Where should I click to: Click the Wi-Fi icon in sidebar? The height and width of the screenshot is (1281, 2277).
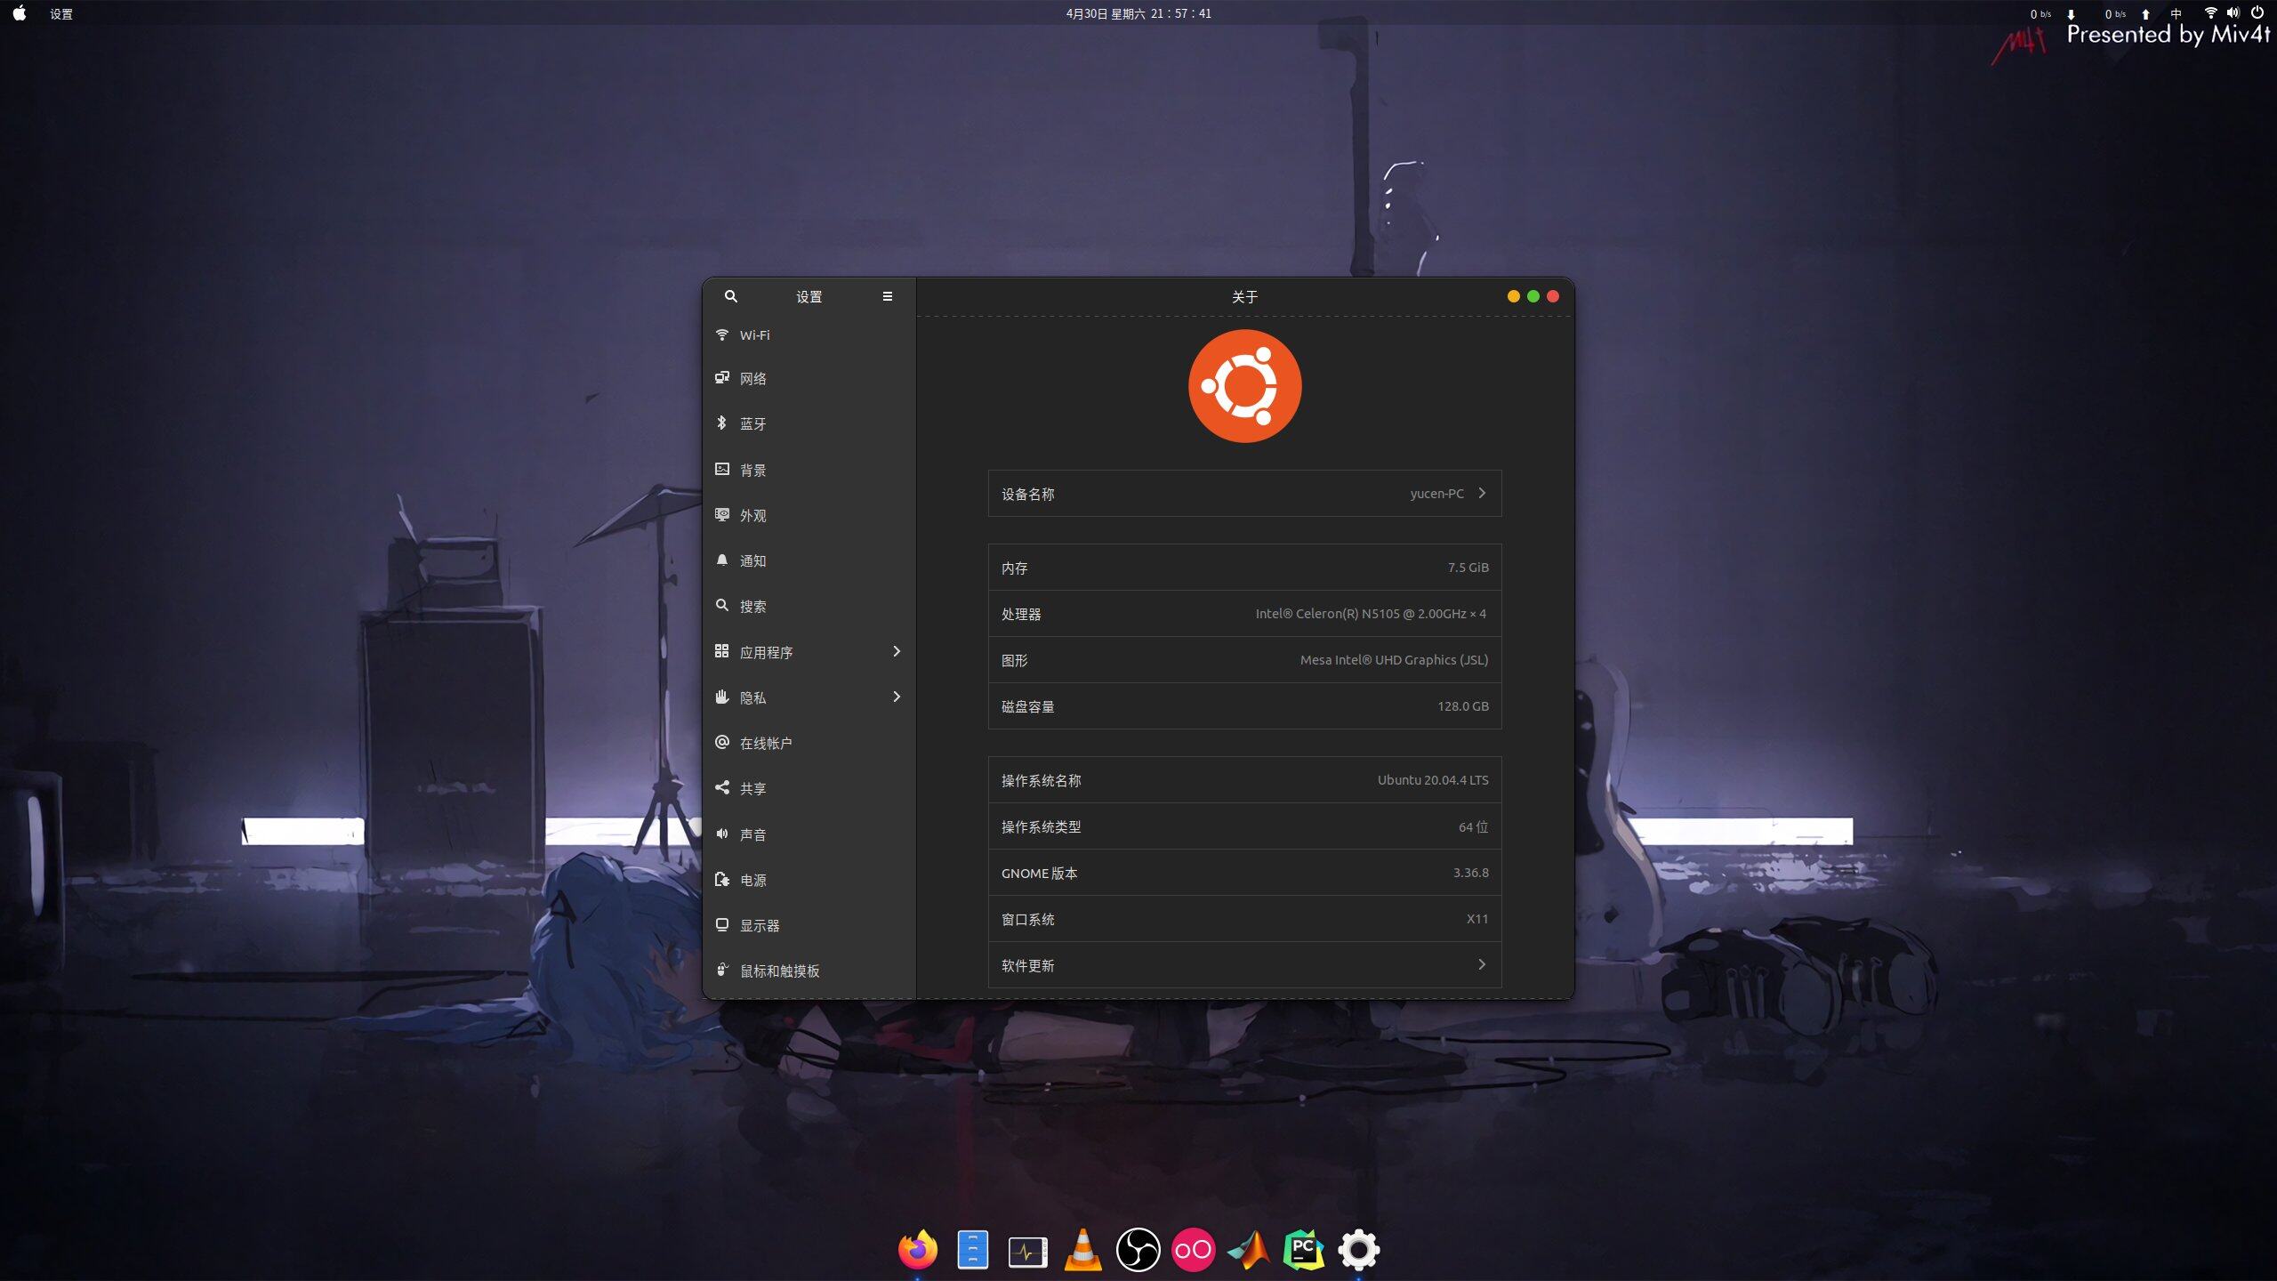[x=722, y=334]
